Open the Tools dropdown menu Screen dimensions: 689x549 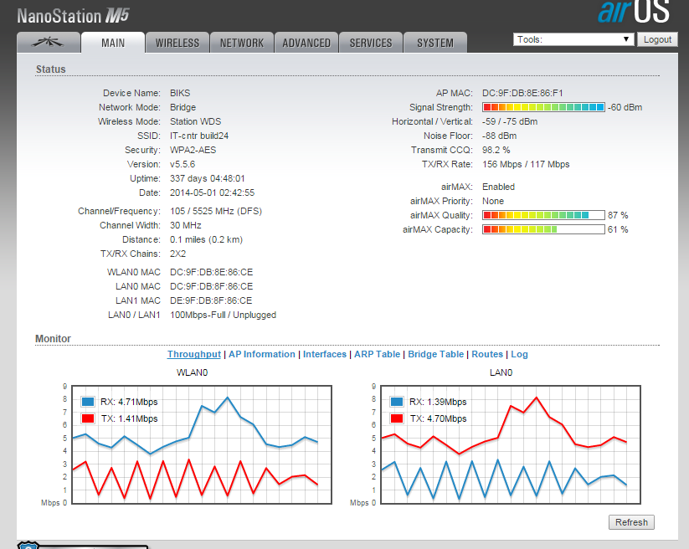[573, 39]
